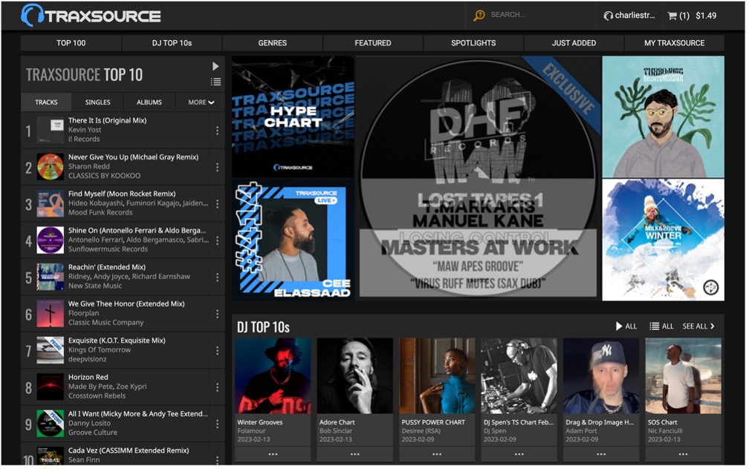Open more options under PUSSY POWER CHART
The width and height of the screenshot is (749, 469).
pos(437,454)
